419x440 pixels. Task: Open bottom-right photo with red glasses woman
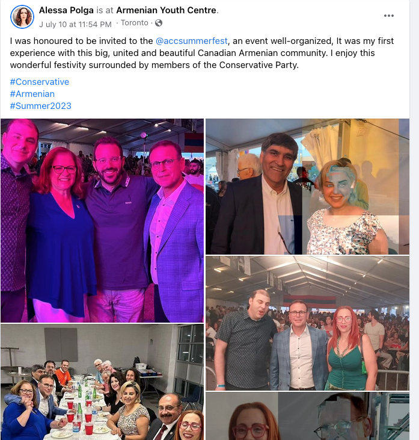pos(307,416)
